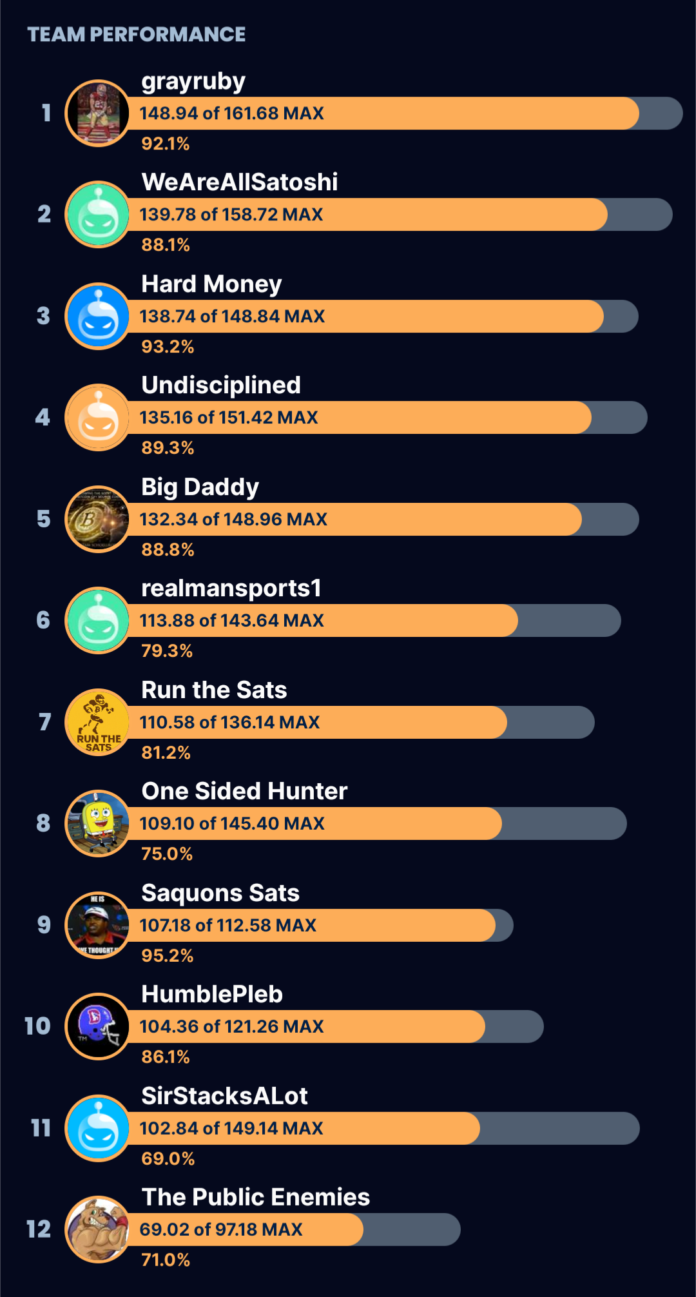The height and width of the screenshot is (1297, 696).
Task: Open Saquons Sats meme avatar
Action: (98, 926)
